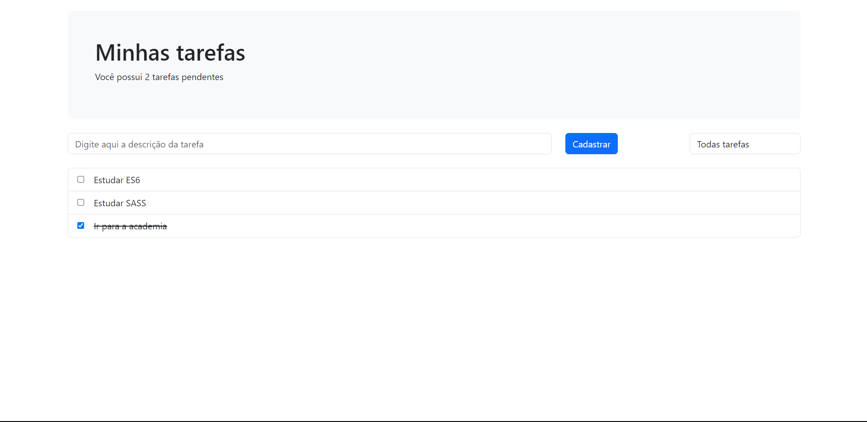867x422 pixels.
Task: Mark the "Estudar ES6" checkbox as done
Action: pos(81,180)
